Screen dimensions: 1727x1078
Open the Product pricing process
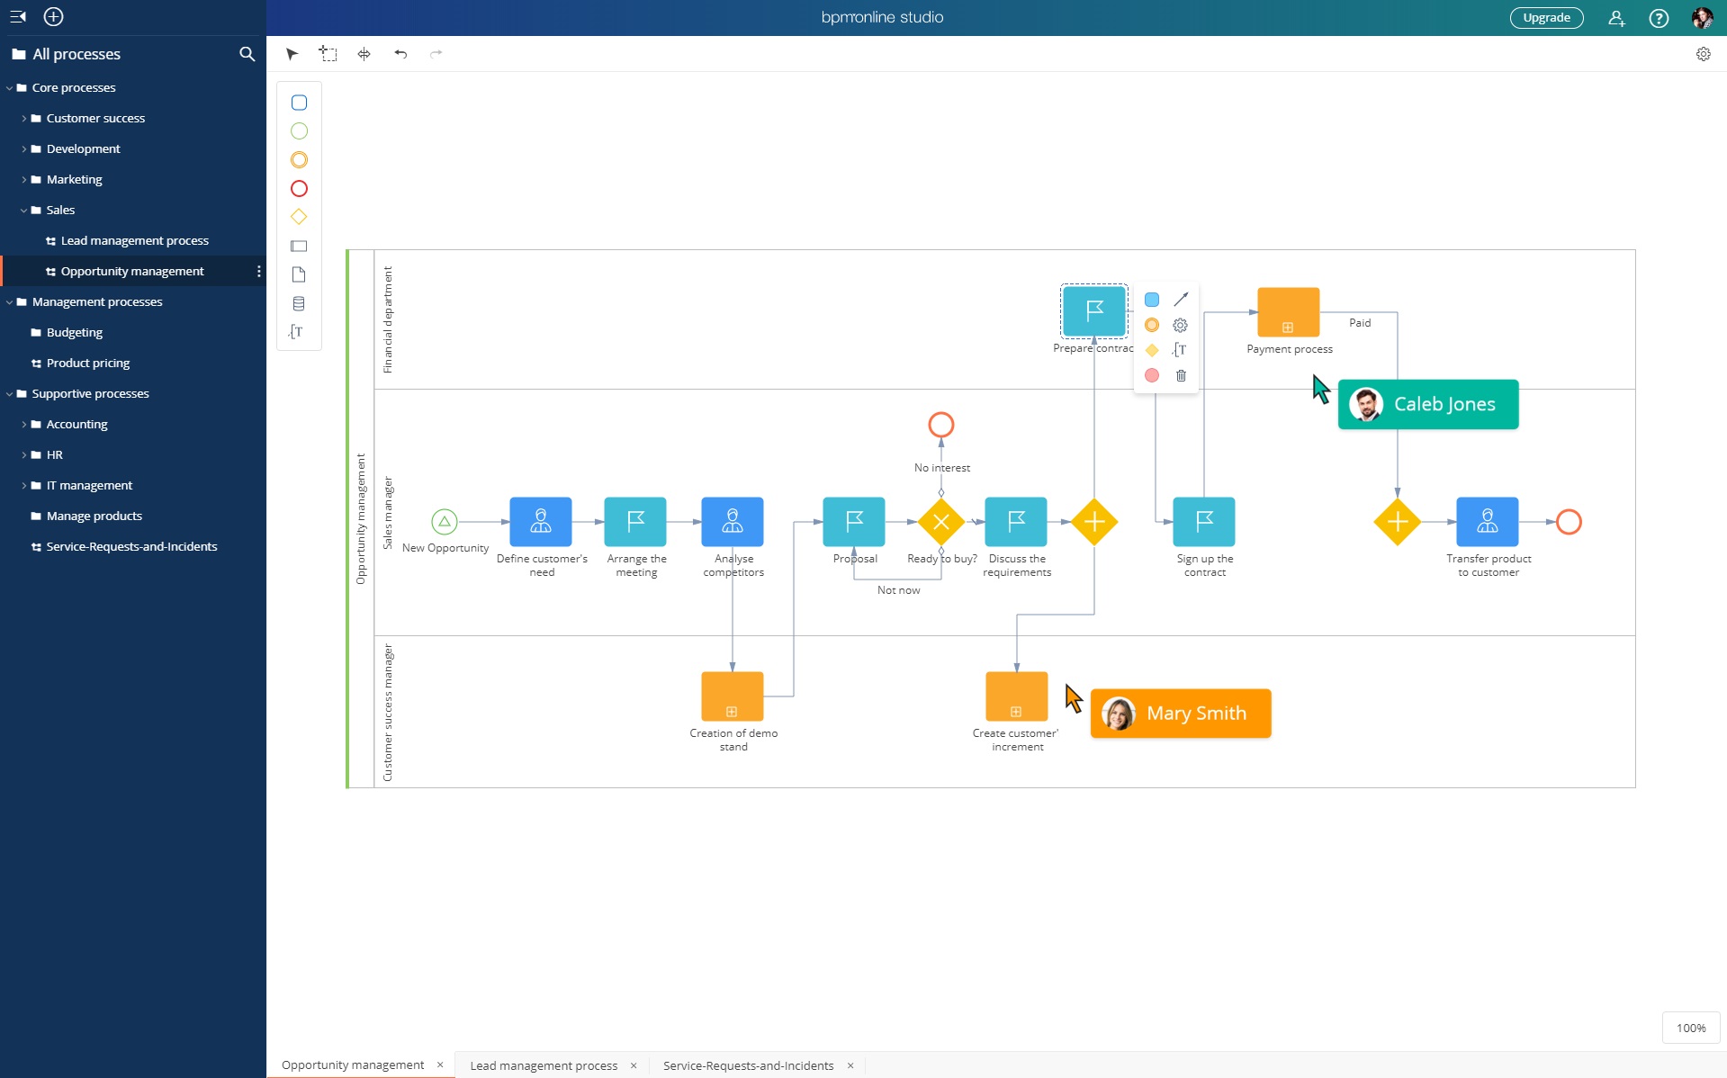point(88,363)
